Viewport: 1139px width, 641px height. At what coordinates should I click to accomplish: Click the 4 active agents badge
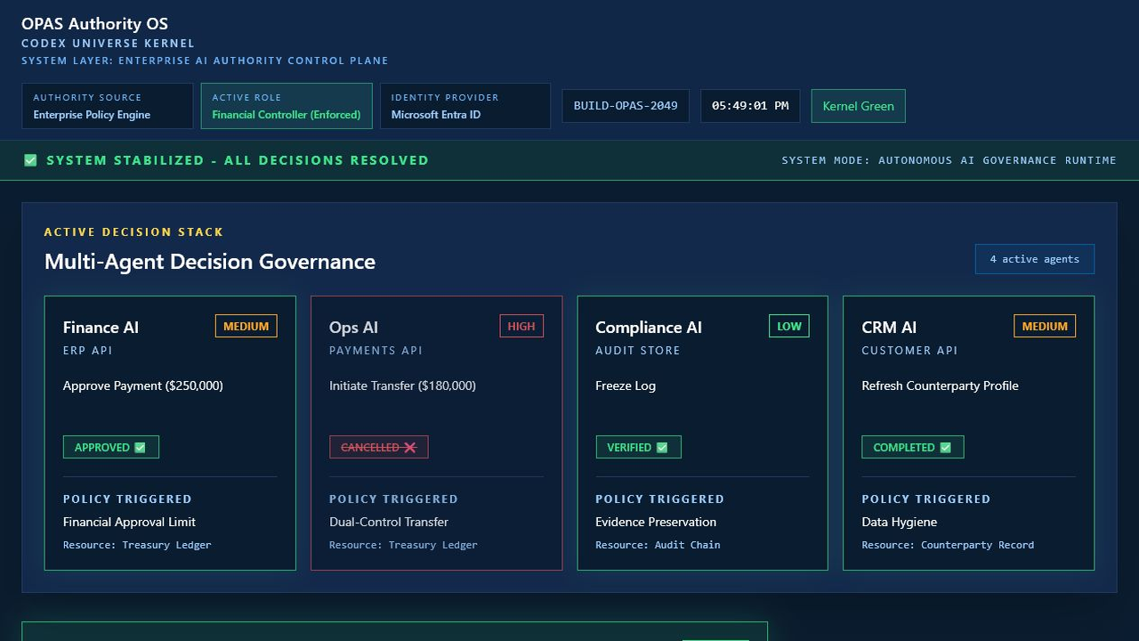(x=1035, y=259)
